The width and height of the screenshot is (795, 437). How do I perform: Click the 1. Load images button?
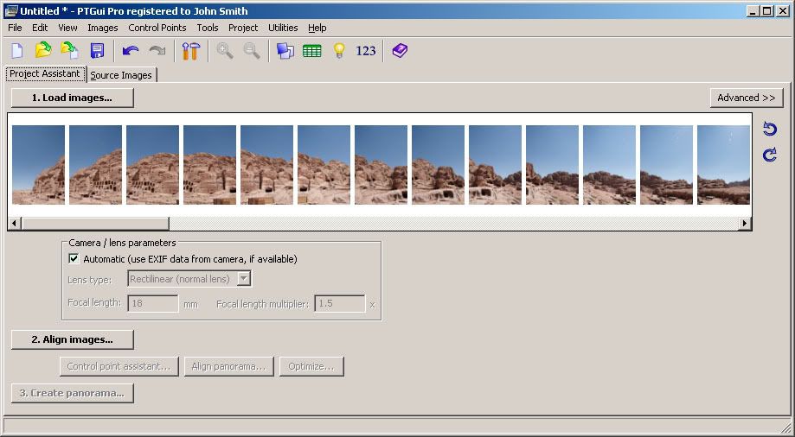73,98
